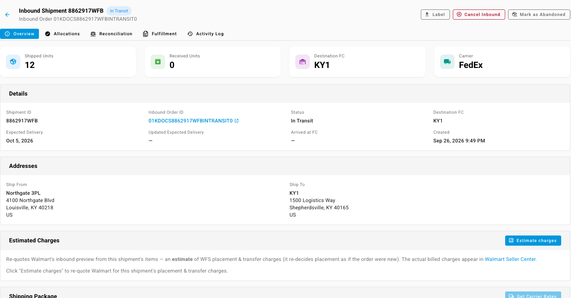Open the Reconciliation tab
Viewport: 571px width, 298px height.
(x=111, y=34)
